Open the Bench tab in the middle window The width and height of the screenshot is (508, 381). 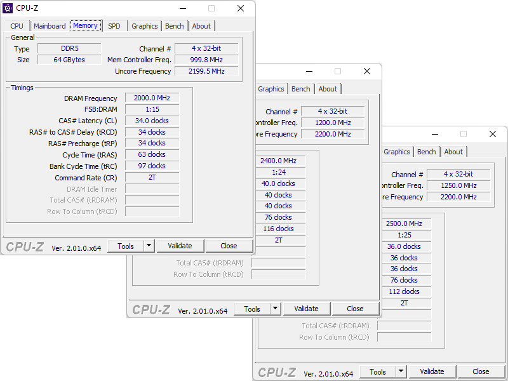click(x=301, y=89)
